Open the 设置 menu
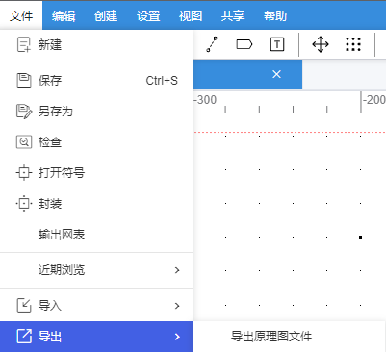Viewport: 386px width, 352px height. click(x=148, y=15)
